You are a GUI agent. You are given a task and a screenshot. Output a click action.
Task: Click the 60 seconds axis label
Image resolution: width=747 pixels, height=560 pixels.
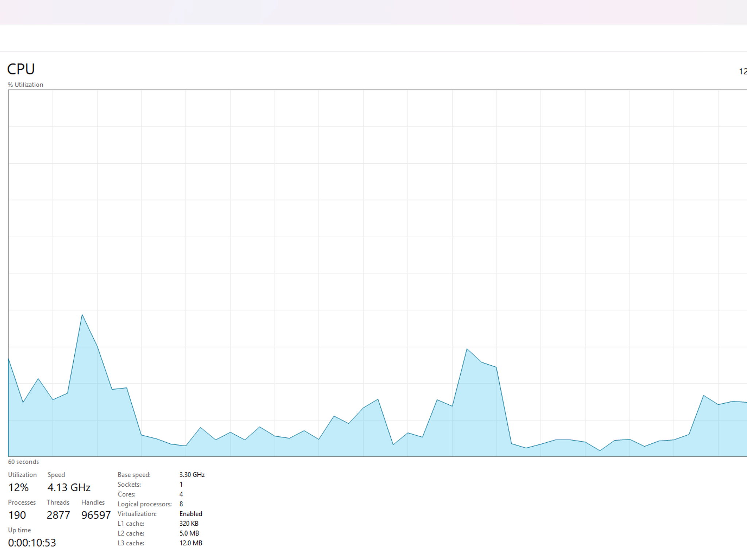[23, 462]
